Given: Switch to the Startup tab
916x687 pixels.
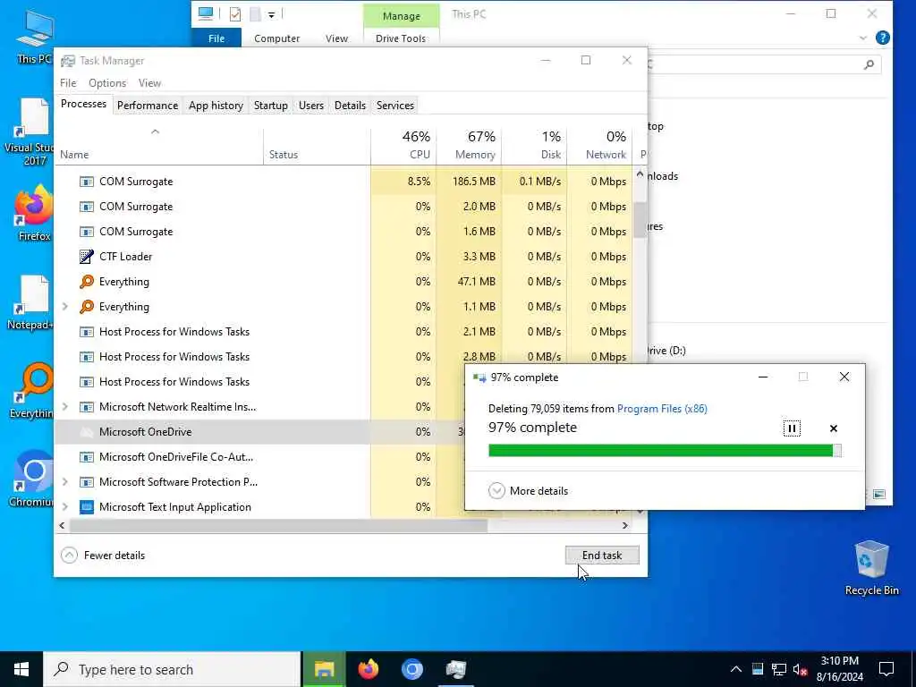Looking at the screenshot, I should tap(270, 106).
